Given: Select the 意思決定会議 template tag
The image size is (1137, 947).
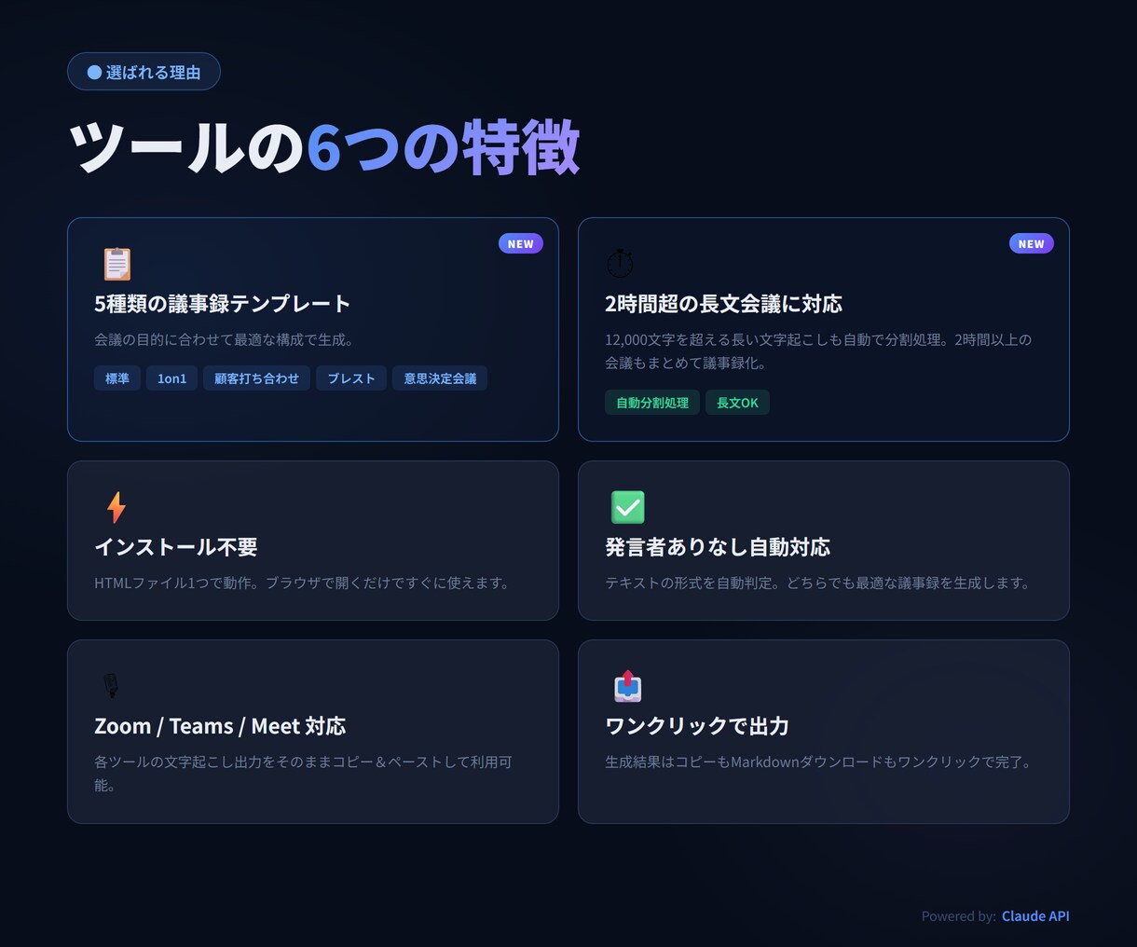Looking at the screenshot, I should 440,378.
